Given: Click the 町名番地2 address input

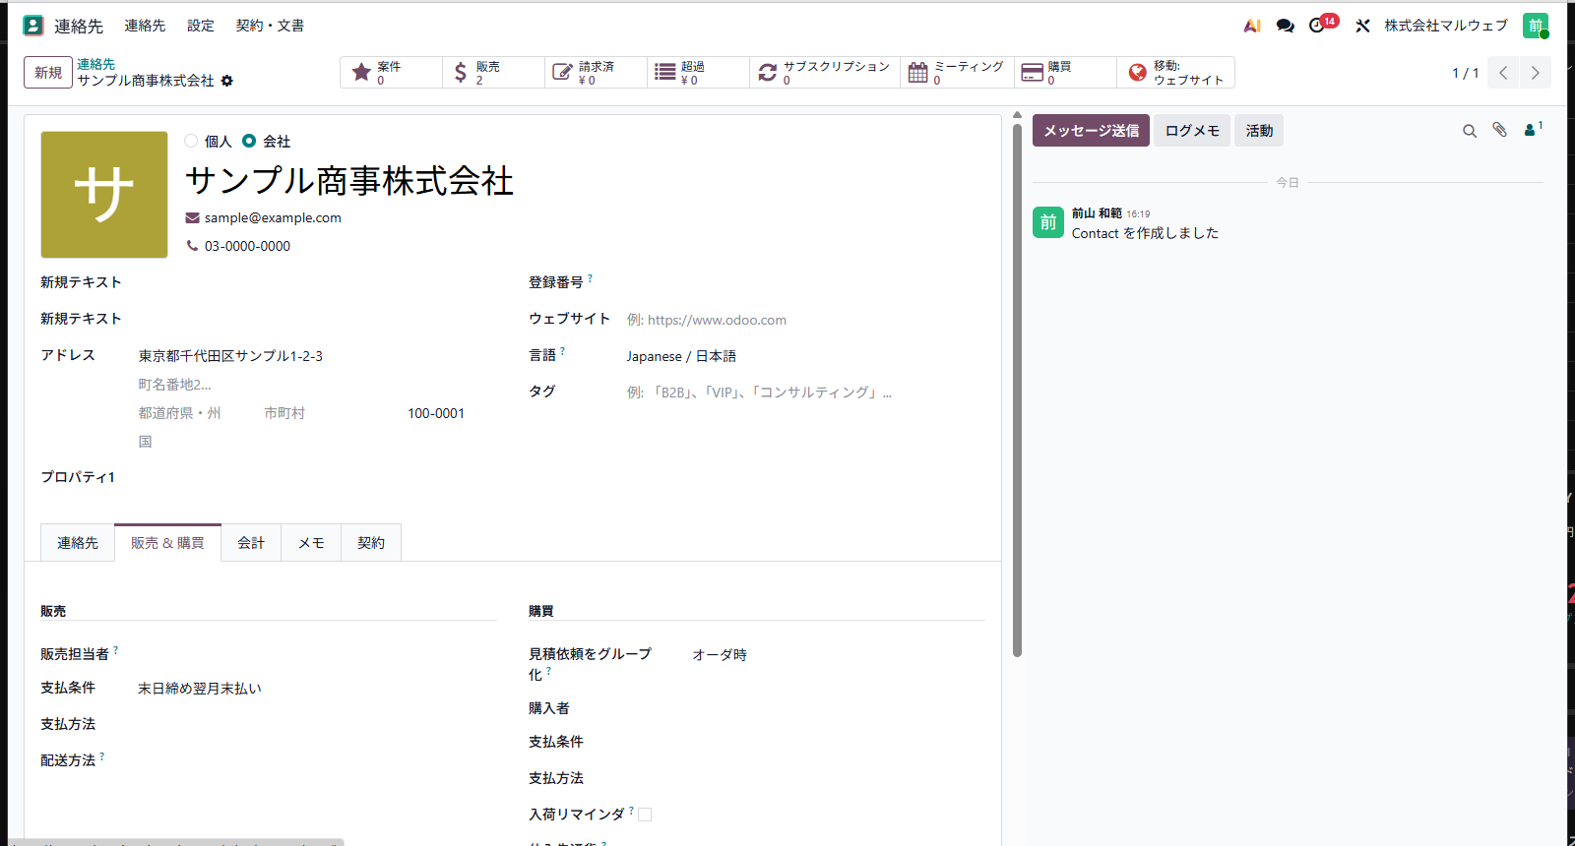Looking at the screenshot, I should click(x=317, y=385).
